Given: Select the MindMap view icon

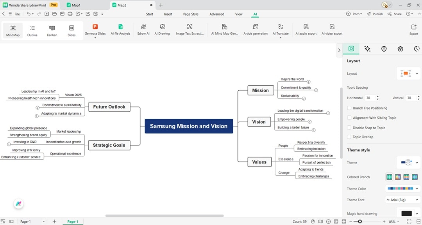Looking at the screenshot, I should point(13,30).
